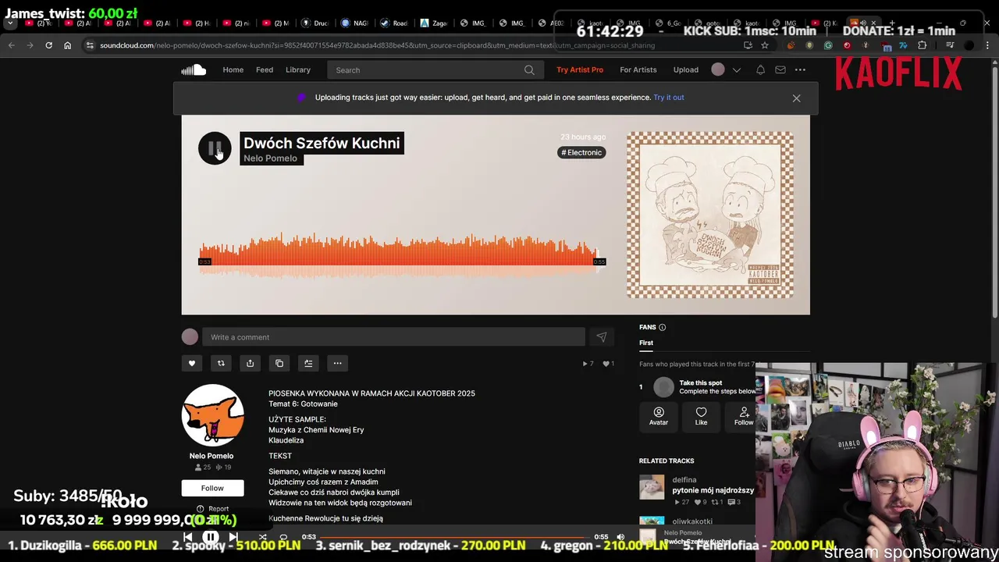Send the comment with arrow button
The image size is (999, 562).
pos(601,337)
